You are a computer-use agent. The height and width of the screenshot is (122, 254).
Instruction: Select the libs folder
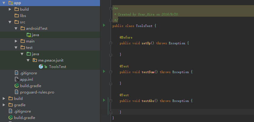(23, 16)
